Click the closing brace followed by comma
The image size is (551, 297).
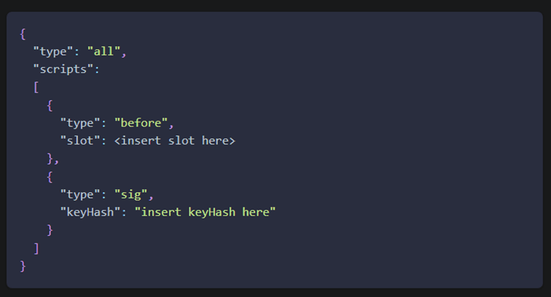53,159
